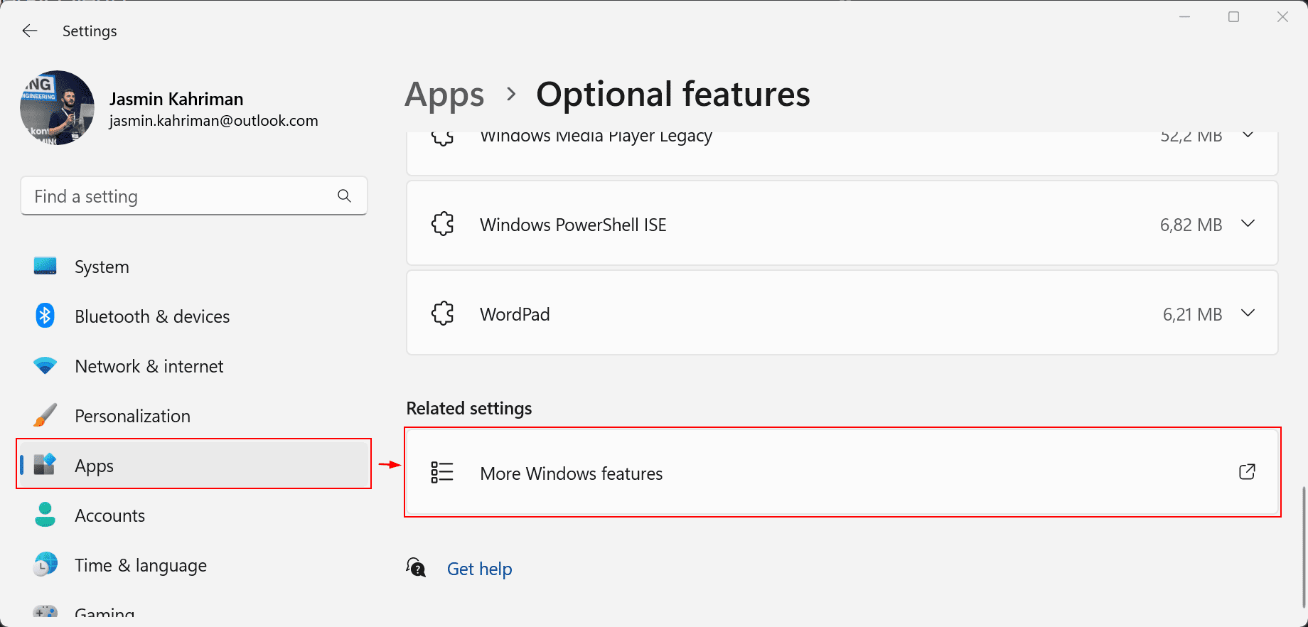Click the More Windows features list icon

tap(442, 472)
